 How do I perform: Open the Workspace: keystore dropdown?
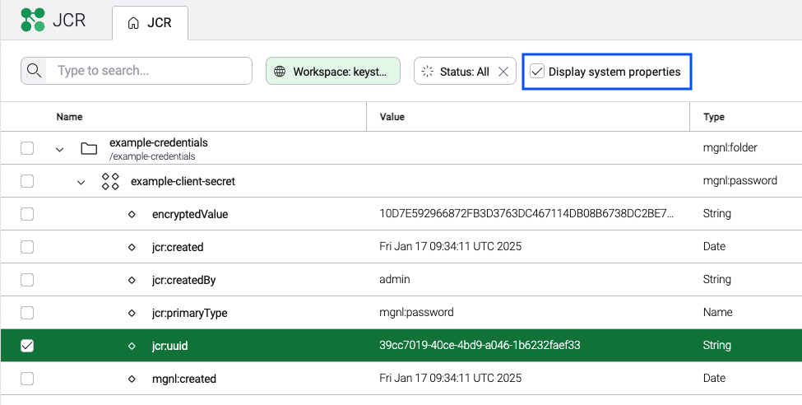click(x=333, y=72)
